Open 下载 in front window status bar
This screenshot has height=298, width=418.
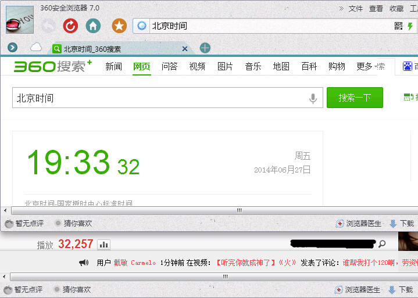click(402, 224)
